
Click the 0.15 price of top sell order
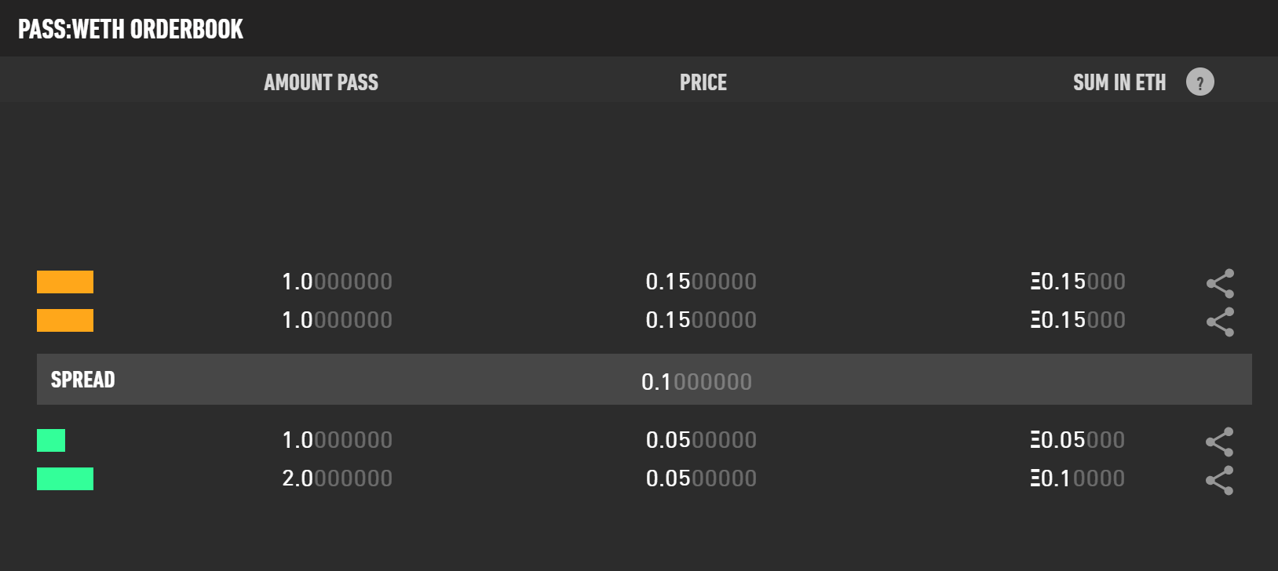[701, 282]
